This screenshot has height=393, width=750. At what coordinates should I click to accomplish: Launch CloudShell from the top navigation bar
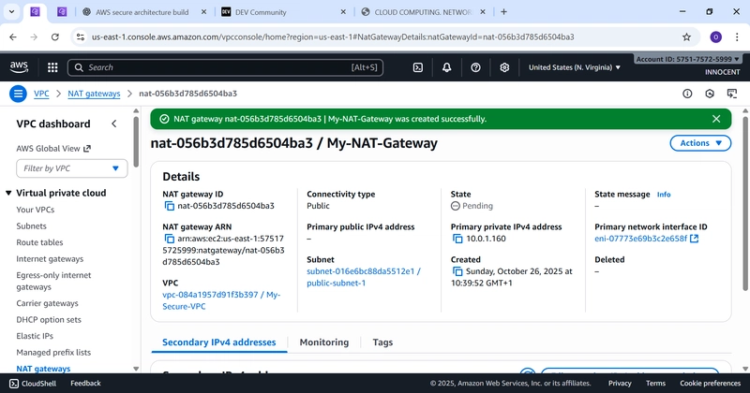[417, 67]
